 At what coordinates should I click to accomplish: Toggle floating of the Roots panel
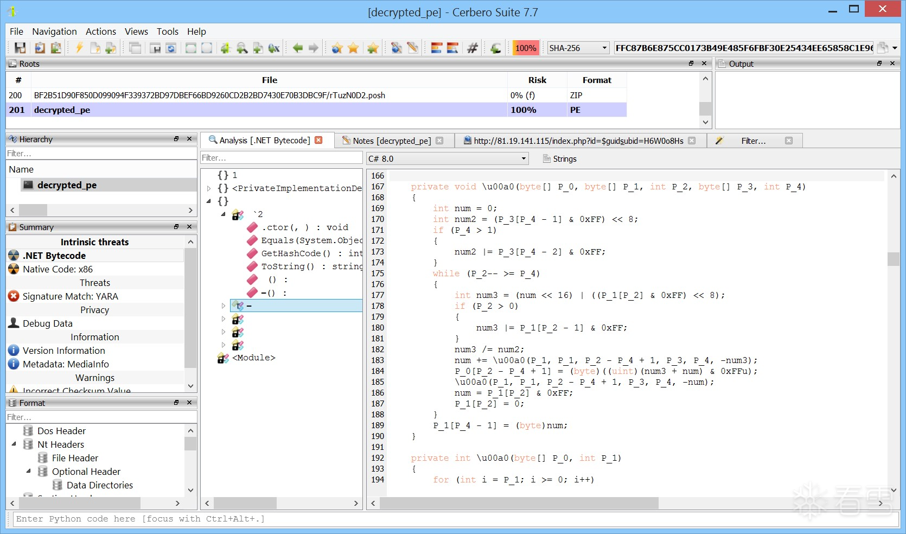(x=691, y=63)
